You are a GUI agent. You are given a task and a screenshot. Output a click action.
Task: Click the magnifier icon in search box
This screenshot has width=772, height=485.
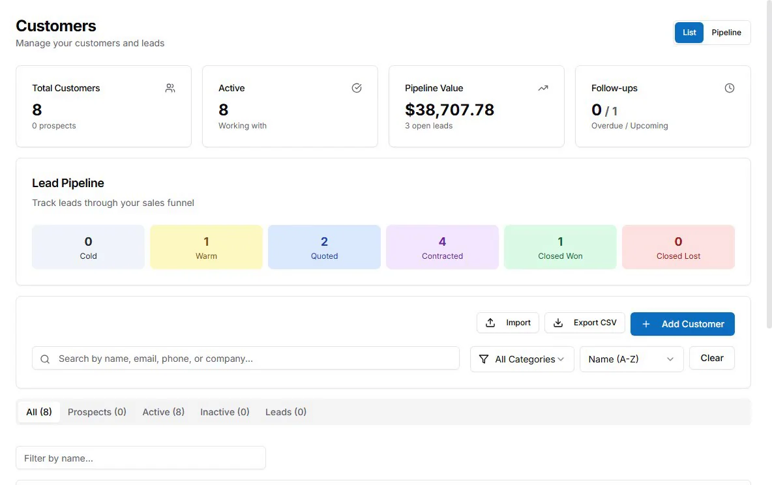[x=45, y=359]
